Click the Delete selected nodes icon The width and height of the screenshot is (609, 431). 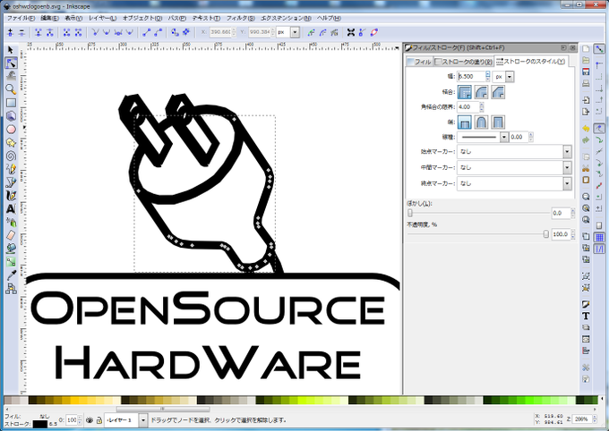point(21,32)
